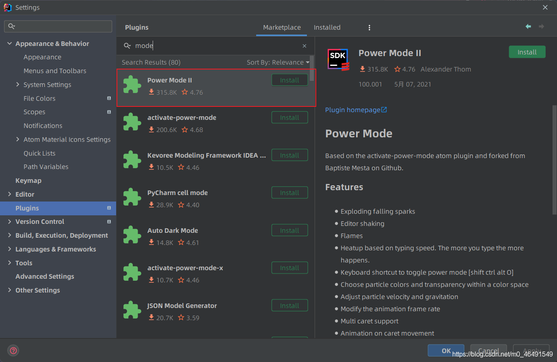The width and height of the screenshot is (557, 362).
Task: Open the Plugin homepage link
Action: click(353, 110)
